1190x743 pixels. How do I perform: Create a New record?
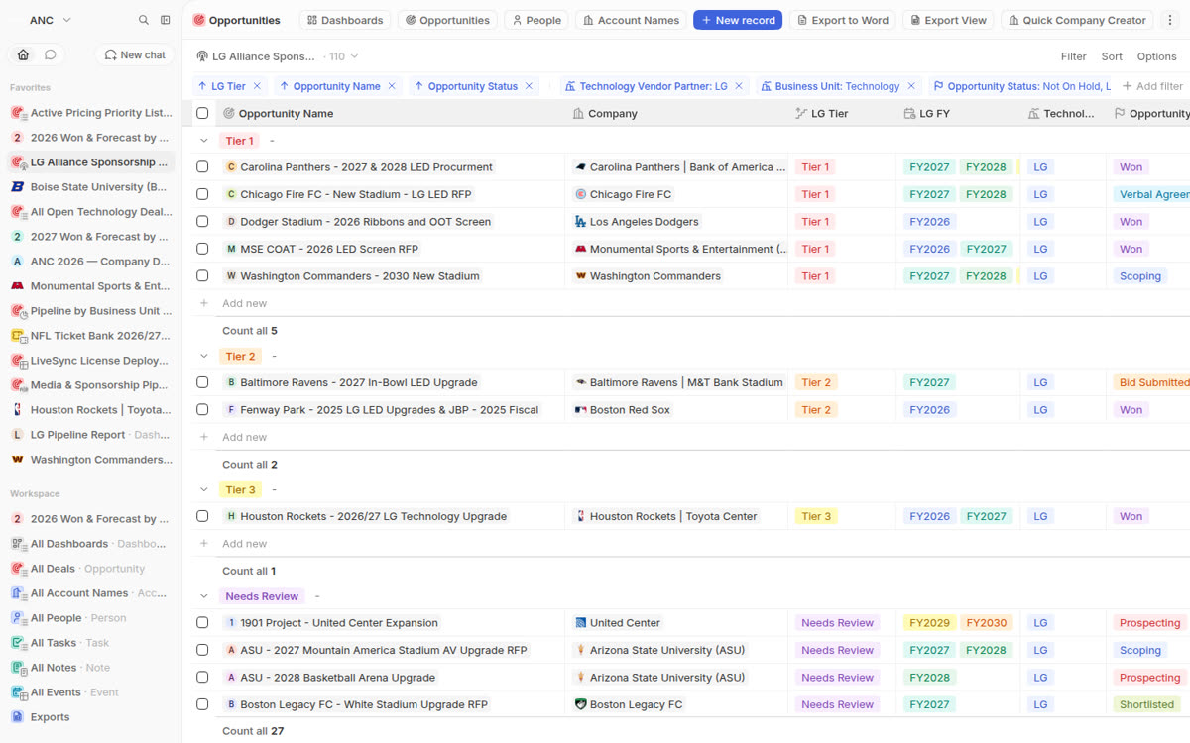click(x=738, y=20)
